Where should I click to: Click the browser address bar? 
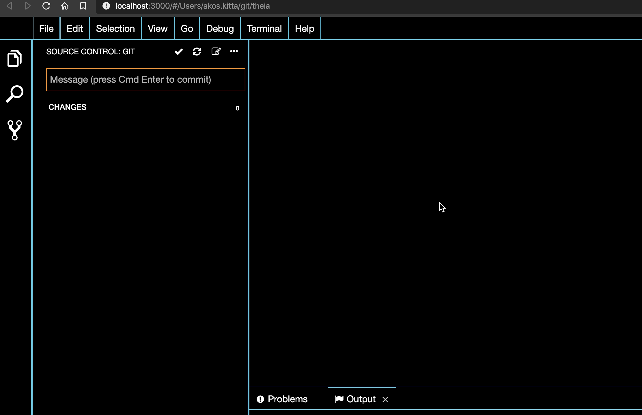192,6
